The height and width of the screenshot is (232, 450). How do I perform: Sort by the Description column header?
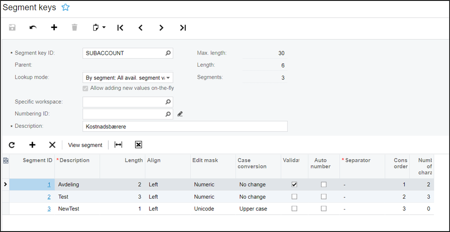(x=75, y=161)
